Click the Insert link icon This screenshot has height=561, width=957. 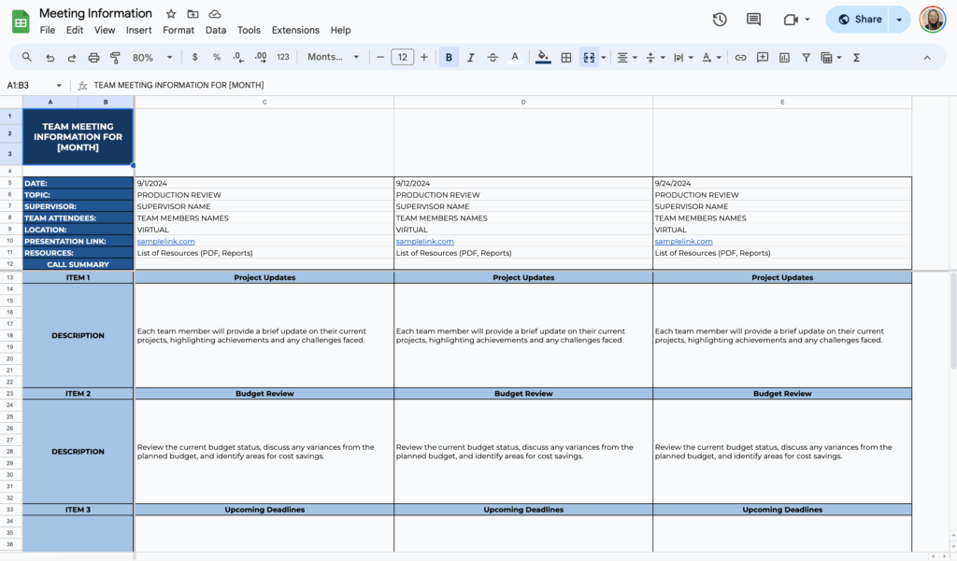(740, 57)
